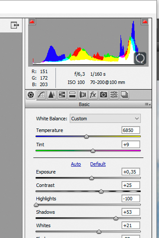Click the Exposure slider handle
The width and height of the screenshot is (159, 238).
point(91,178)
